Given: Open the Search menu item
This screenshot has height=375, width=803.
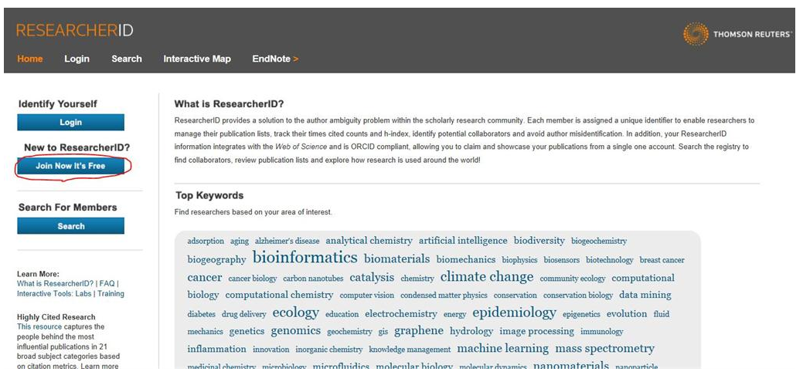Looking at the screenshot, I should coord(127,59).
